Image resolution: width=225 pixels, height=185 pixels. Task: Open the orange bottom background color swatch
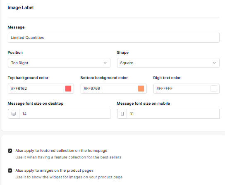click(x=141, y=89)
